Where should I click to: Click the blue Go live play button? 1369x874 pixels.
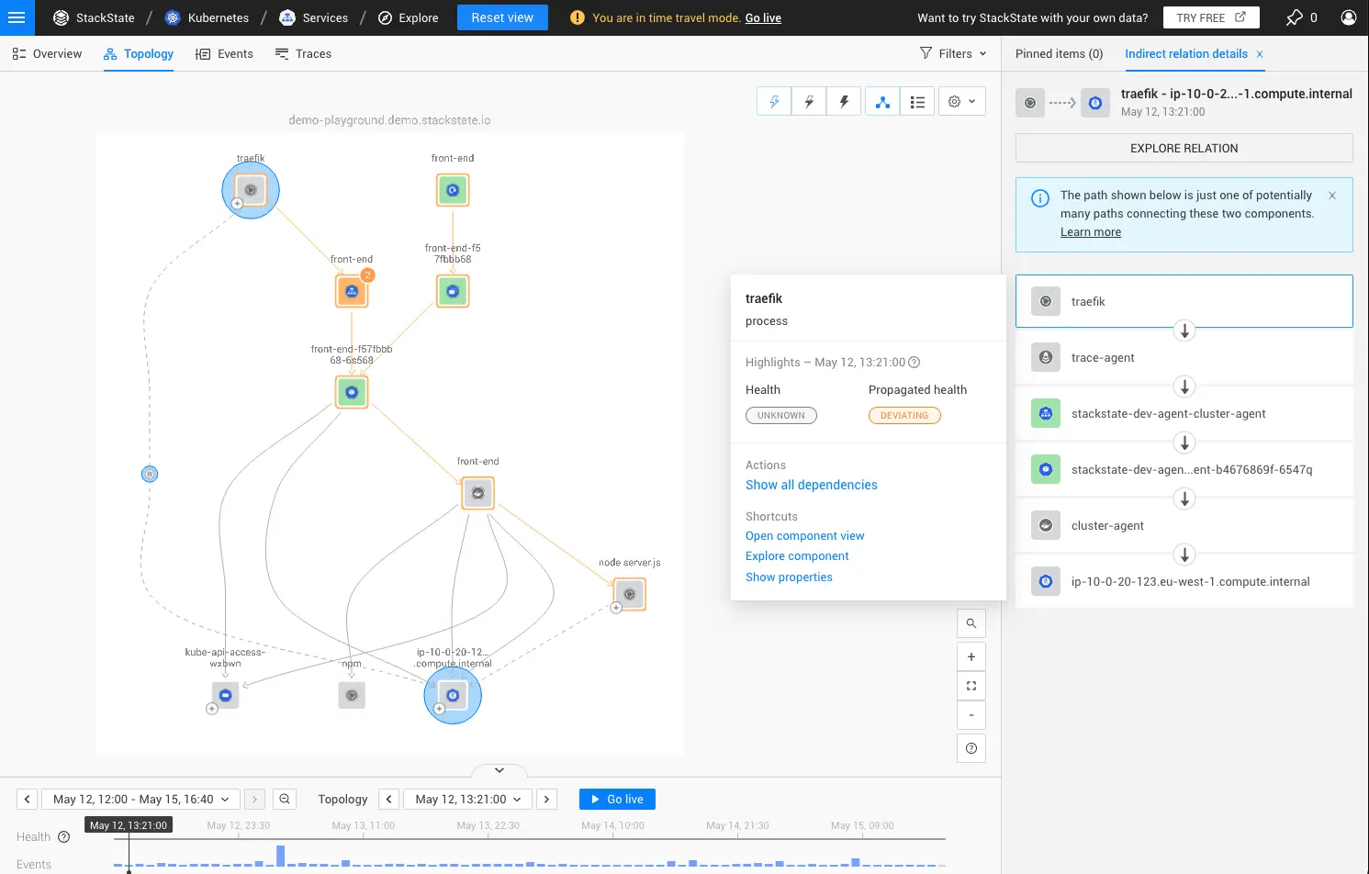[617, 799]
